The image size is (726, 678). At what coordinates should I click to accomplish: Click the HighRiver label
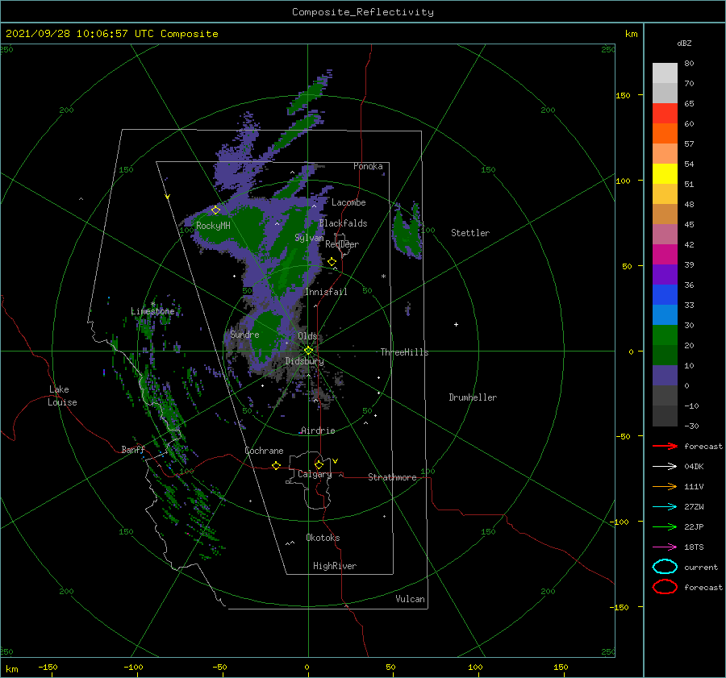click(x=335, y=566)
